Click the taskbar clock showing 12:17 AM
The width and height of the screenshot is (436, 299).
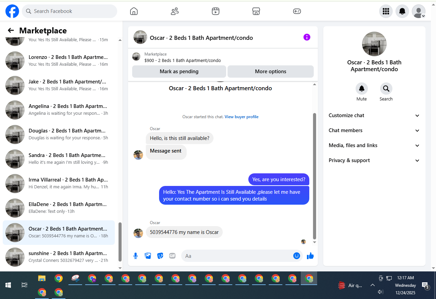(405, 278)
